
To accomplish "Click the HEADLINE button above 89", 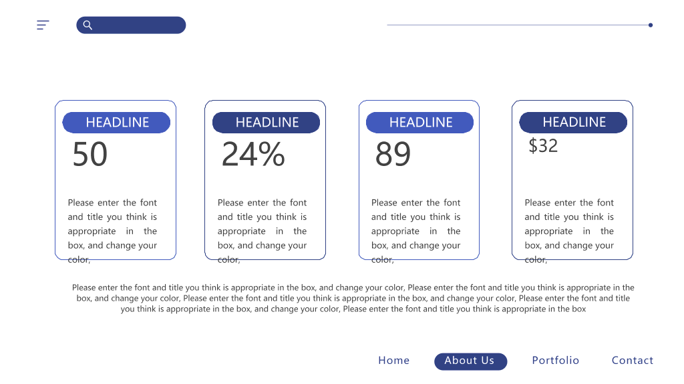I will click(419, 123).
